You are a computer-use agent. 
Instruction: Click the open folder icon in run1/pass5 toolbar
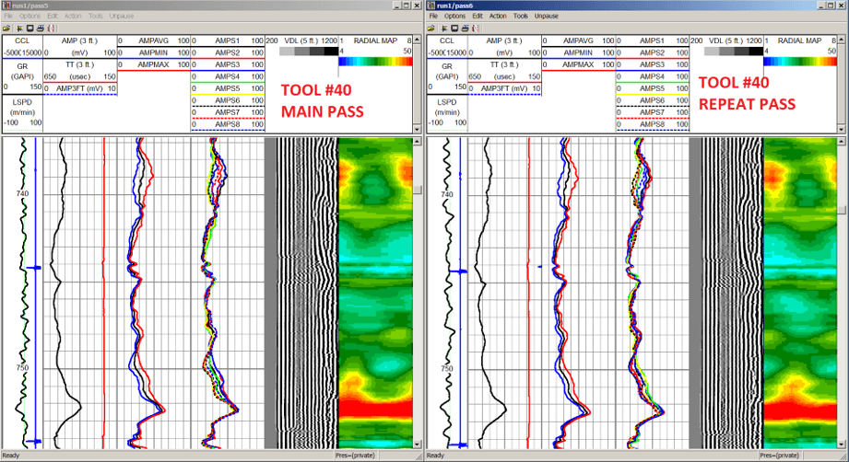click(6, 29)
